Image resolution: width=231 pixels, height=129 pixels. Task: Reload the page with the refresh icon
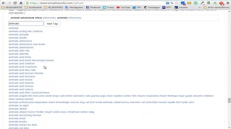[x=15, y=3]
